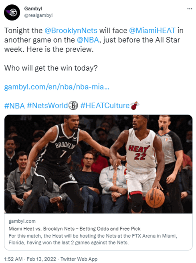Open the @MiamiHEAT mention
Viewport: 196px width, 263px height.
tap(152, 31)
